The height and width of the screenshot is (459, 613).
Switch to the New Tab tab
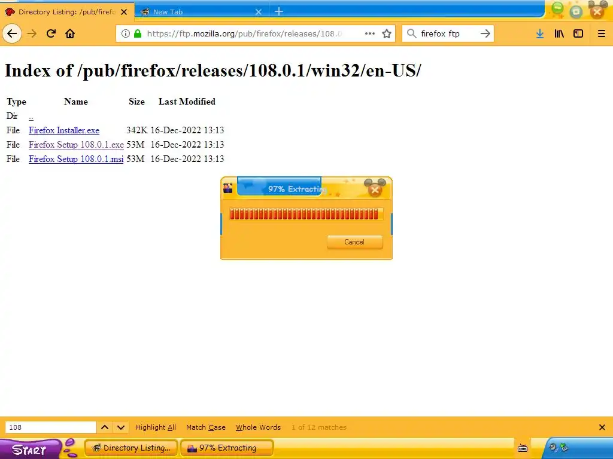(x=202, y=12)
